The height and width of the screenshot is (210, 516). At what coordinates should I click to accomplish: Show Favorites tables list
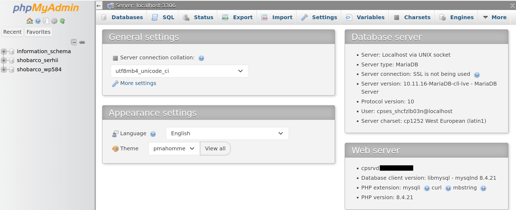click(38, 32)
